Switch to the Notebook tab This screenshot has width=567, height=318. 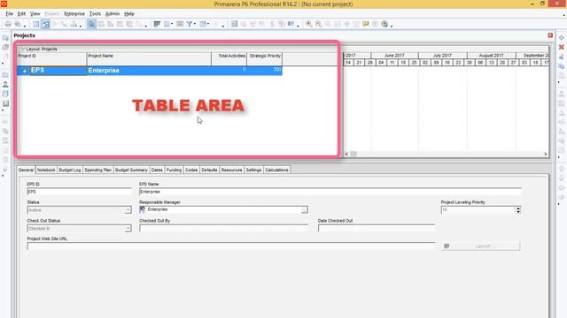tap(46, 170)
